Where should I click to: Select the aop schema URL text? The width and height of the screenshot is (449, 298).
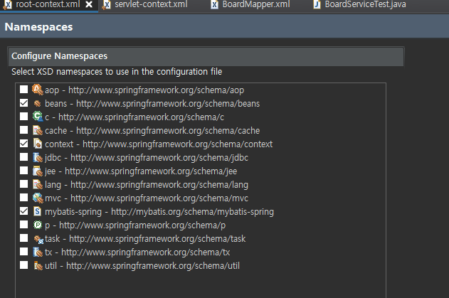pyautogui.click(x=156, y=90)
